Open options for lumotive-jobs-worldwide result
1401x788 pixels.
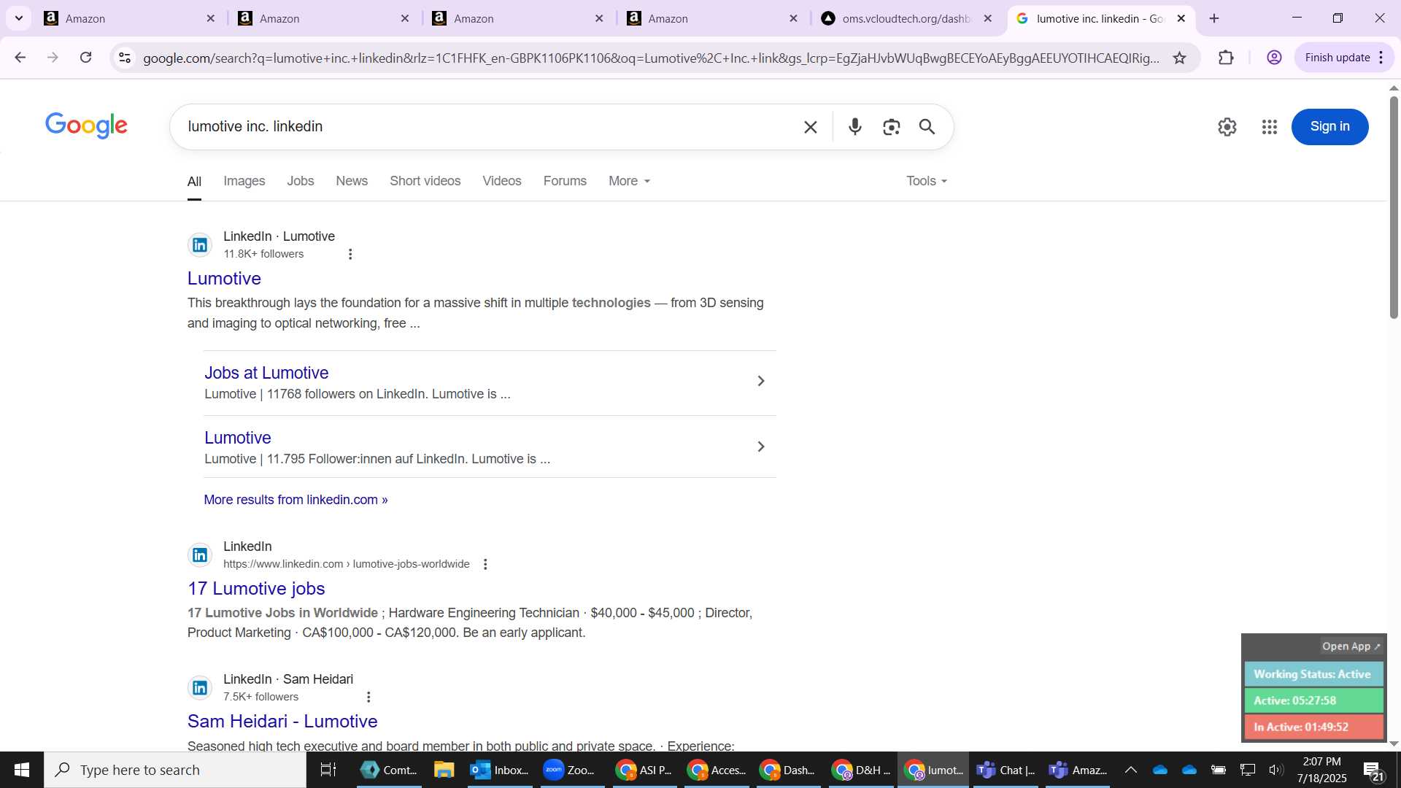coord(485,564)
